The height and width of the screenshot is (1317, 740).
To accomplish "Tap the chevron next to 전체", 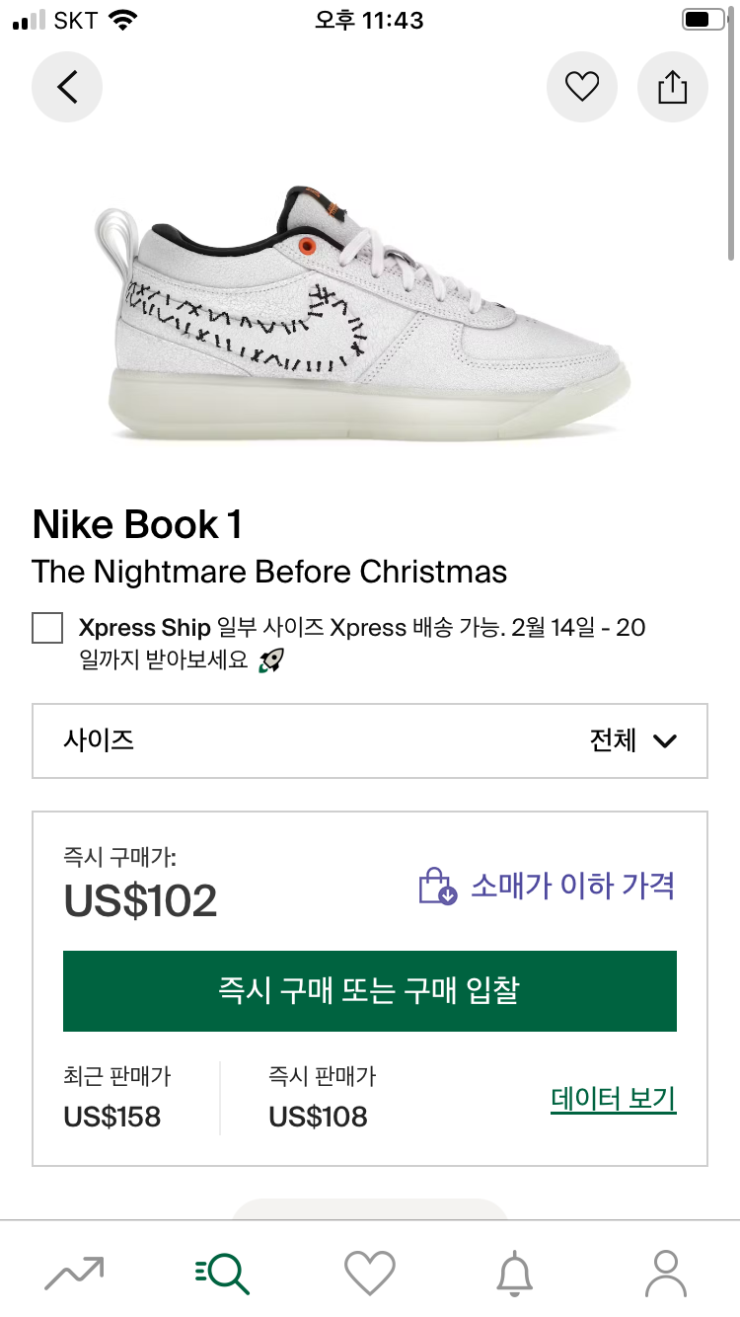I will [665, 741].
